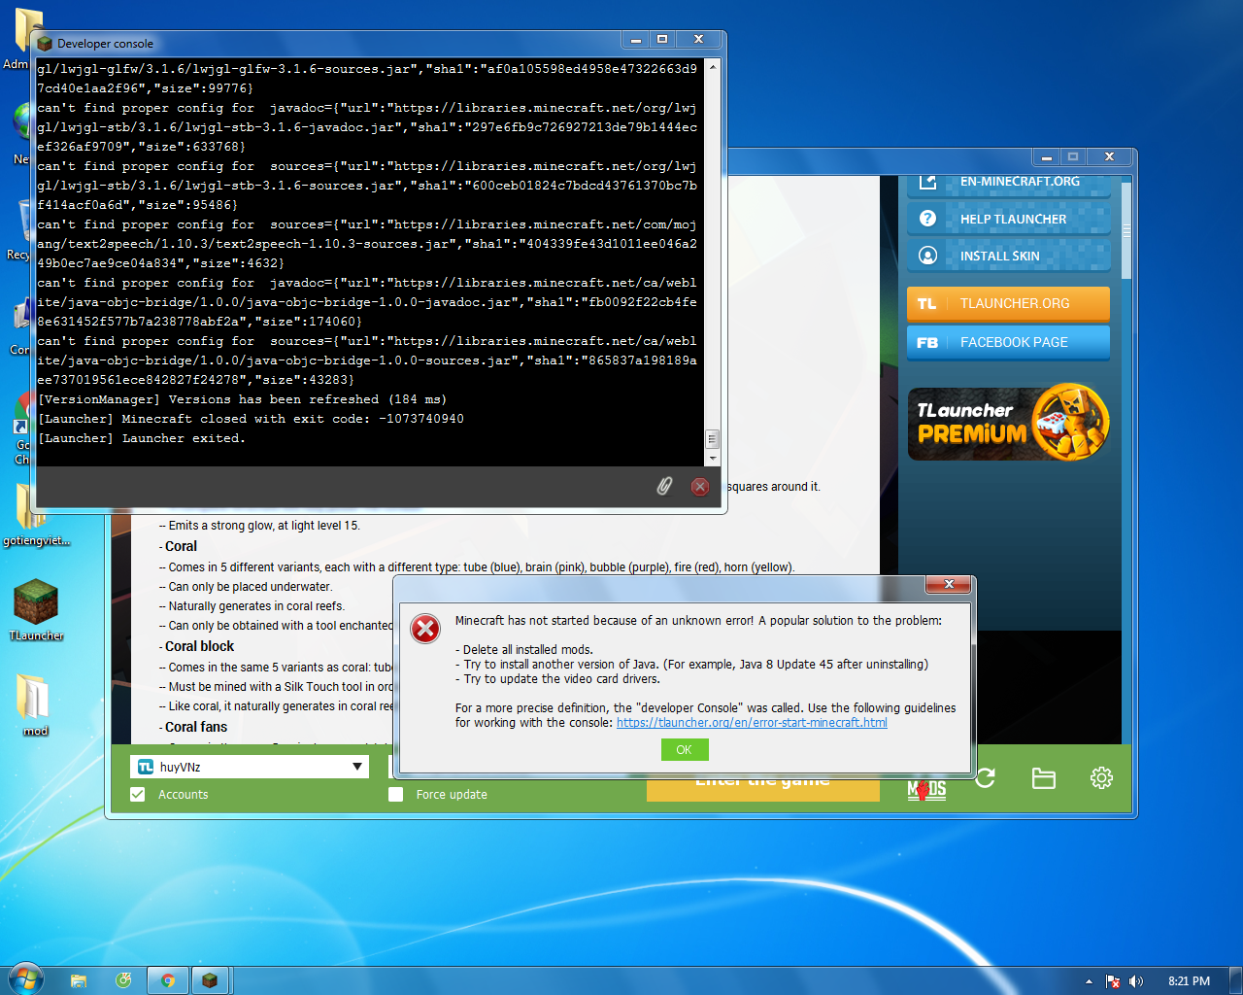This screenshot has height=995, width=1243.
Task: Expand the huyVNz account dropdown
Action: tap(357, 767)
